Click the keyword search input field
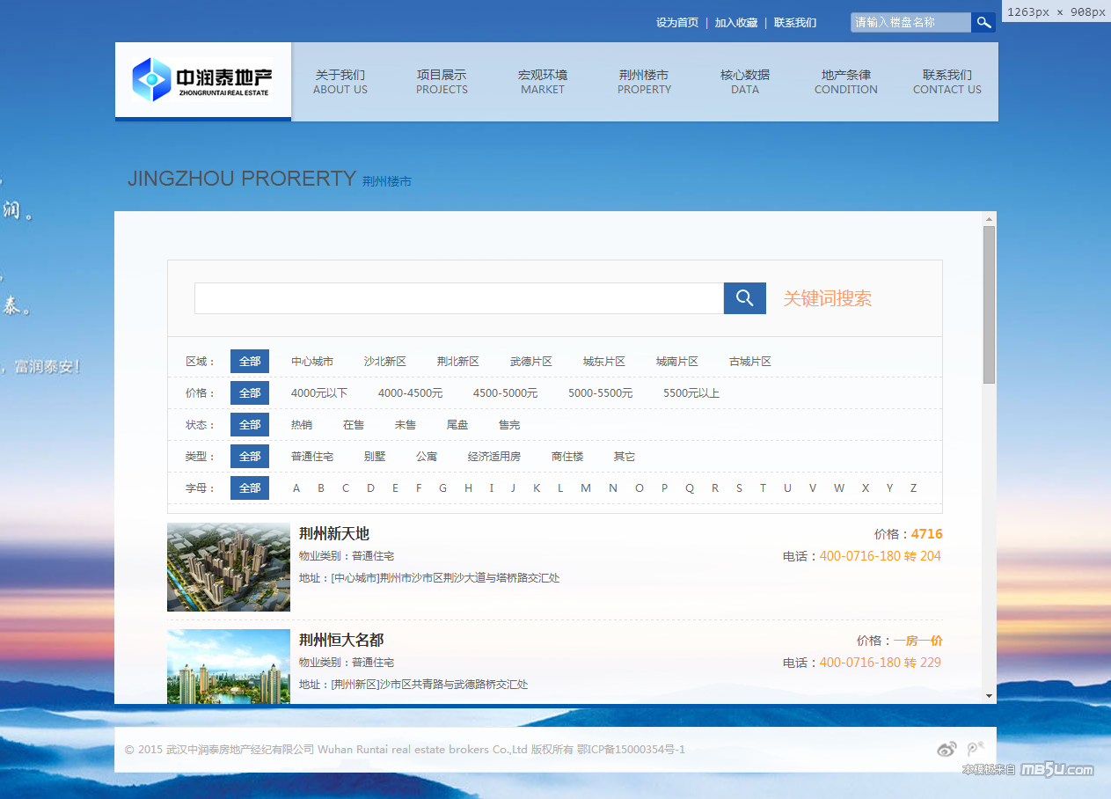This screenshot has height=799, width=1111. (x=458, y=298)
